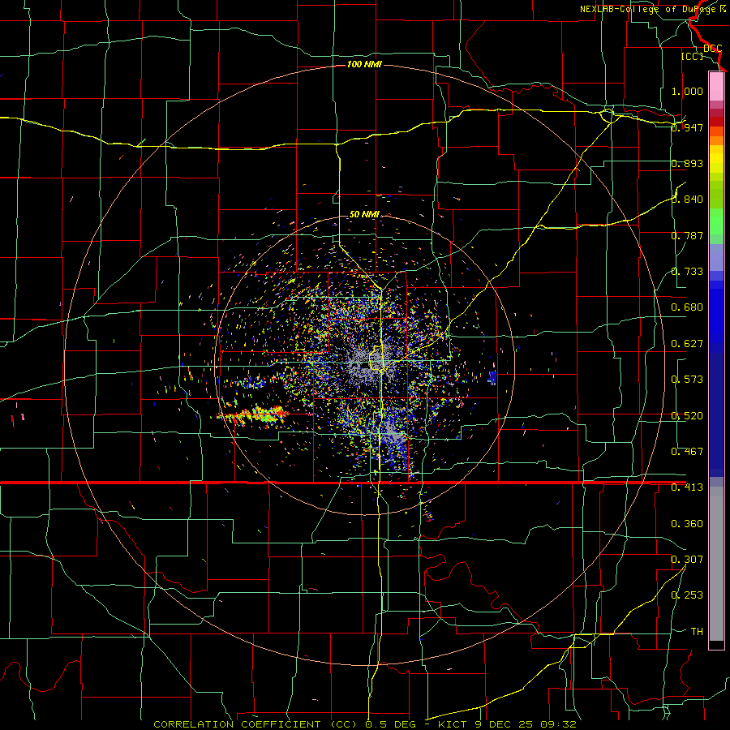Click the 0.787 color scale label
The image size is (730, 730).
click(x=687, y=235)
